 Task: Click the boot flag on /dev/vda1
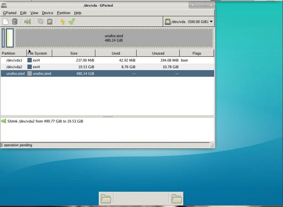[x=184, y=60]
